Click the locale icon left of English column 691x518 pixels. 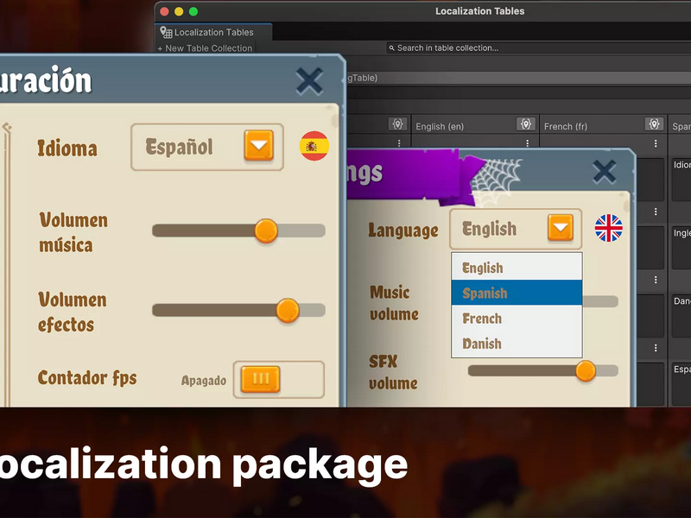coord(397,124)
